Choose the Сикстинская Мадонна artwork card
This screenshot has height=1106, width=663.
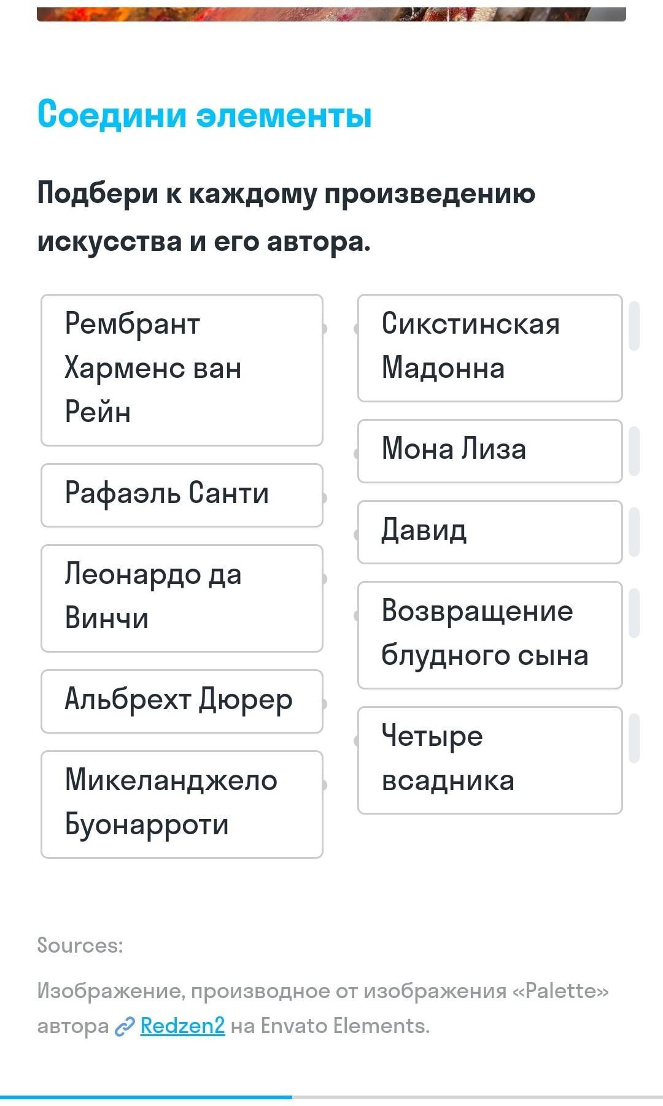[489, 348]
